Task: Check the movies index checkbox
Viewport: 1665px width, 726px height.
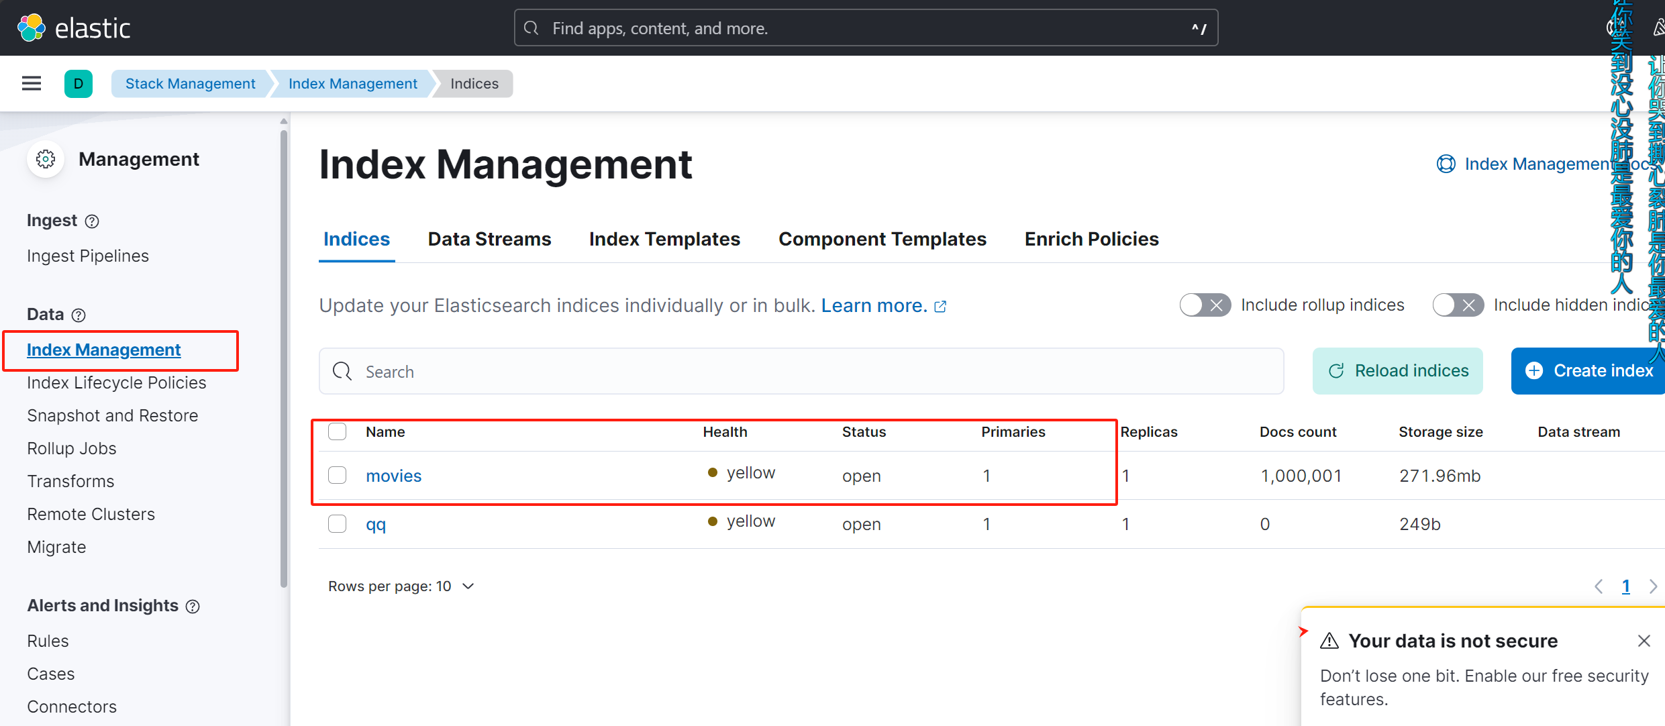Action: 338,476
